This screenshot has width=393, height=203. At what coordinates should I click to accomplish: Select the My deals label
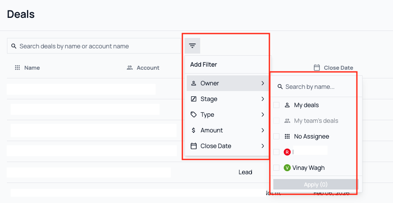click(x=306, y=105)
